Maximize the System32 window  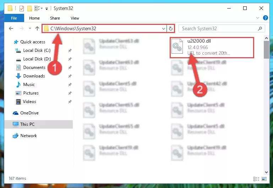245,8
